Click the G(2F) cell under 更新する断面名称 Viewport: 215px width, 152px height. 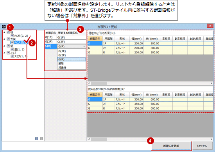[72, 42]
